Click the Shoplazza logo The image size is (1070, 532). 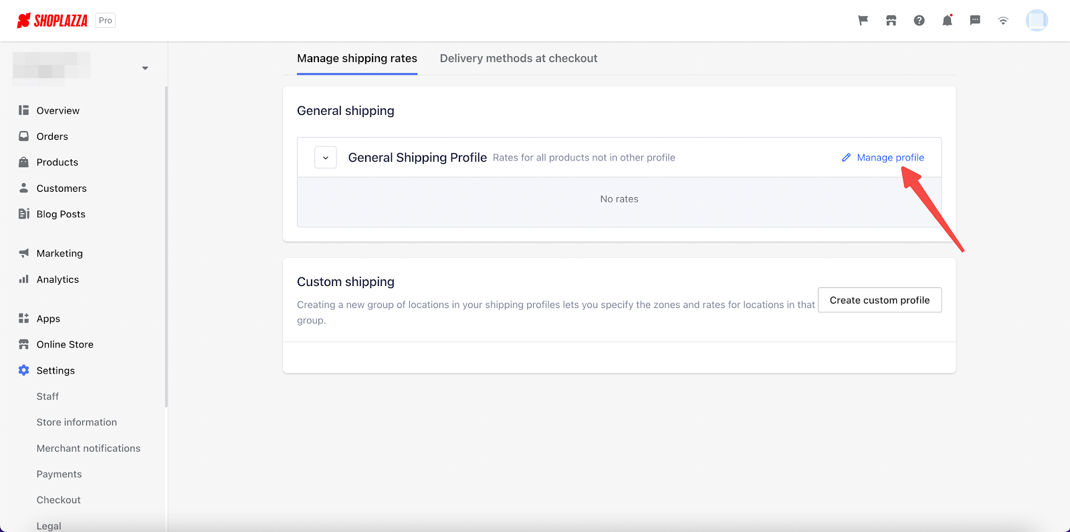(x=52, y=21)
